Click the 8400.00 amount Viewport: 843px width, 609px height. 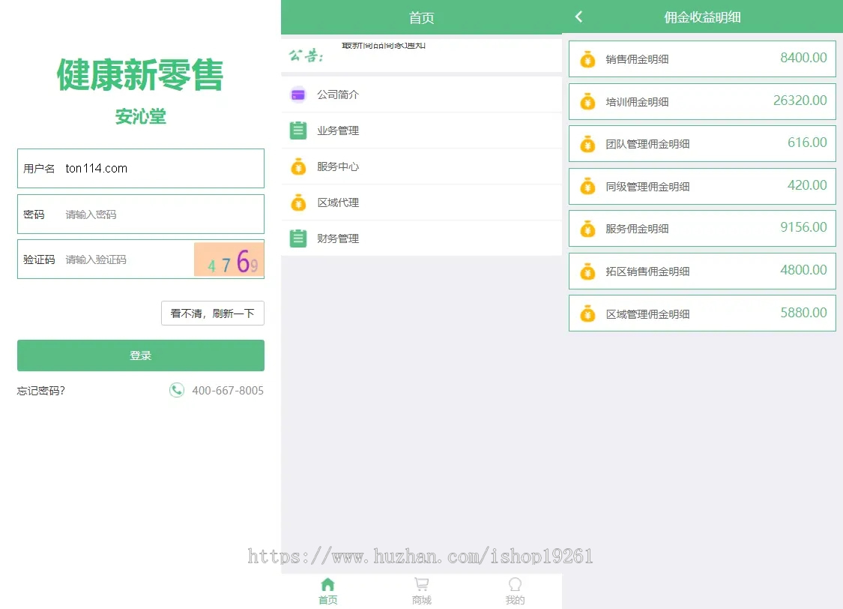(803, 58)
